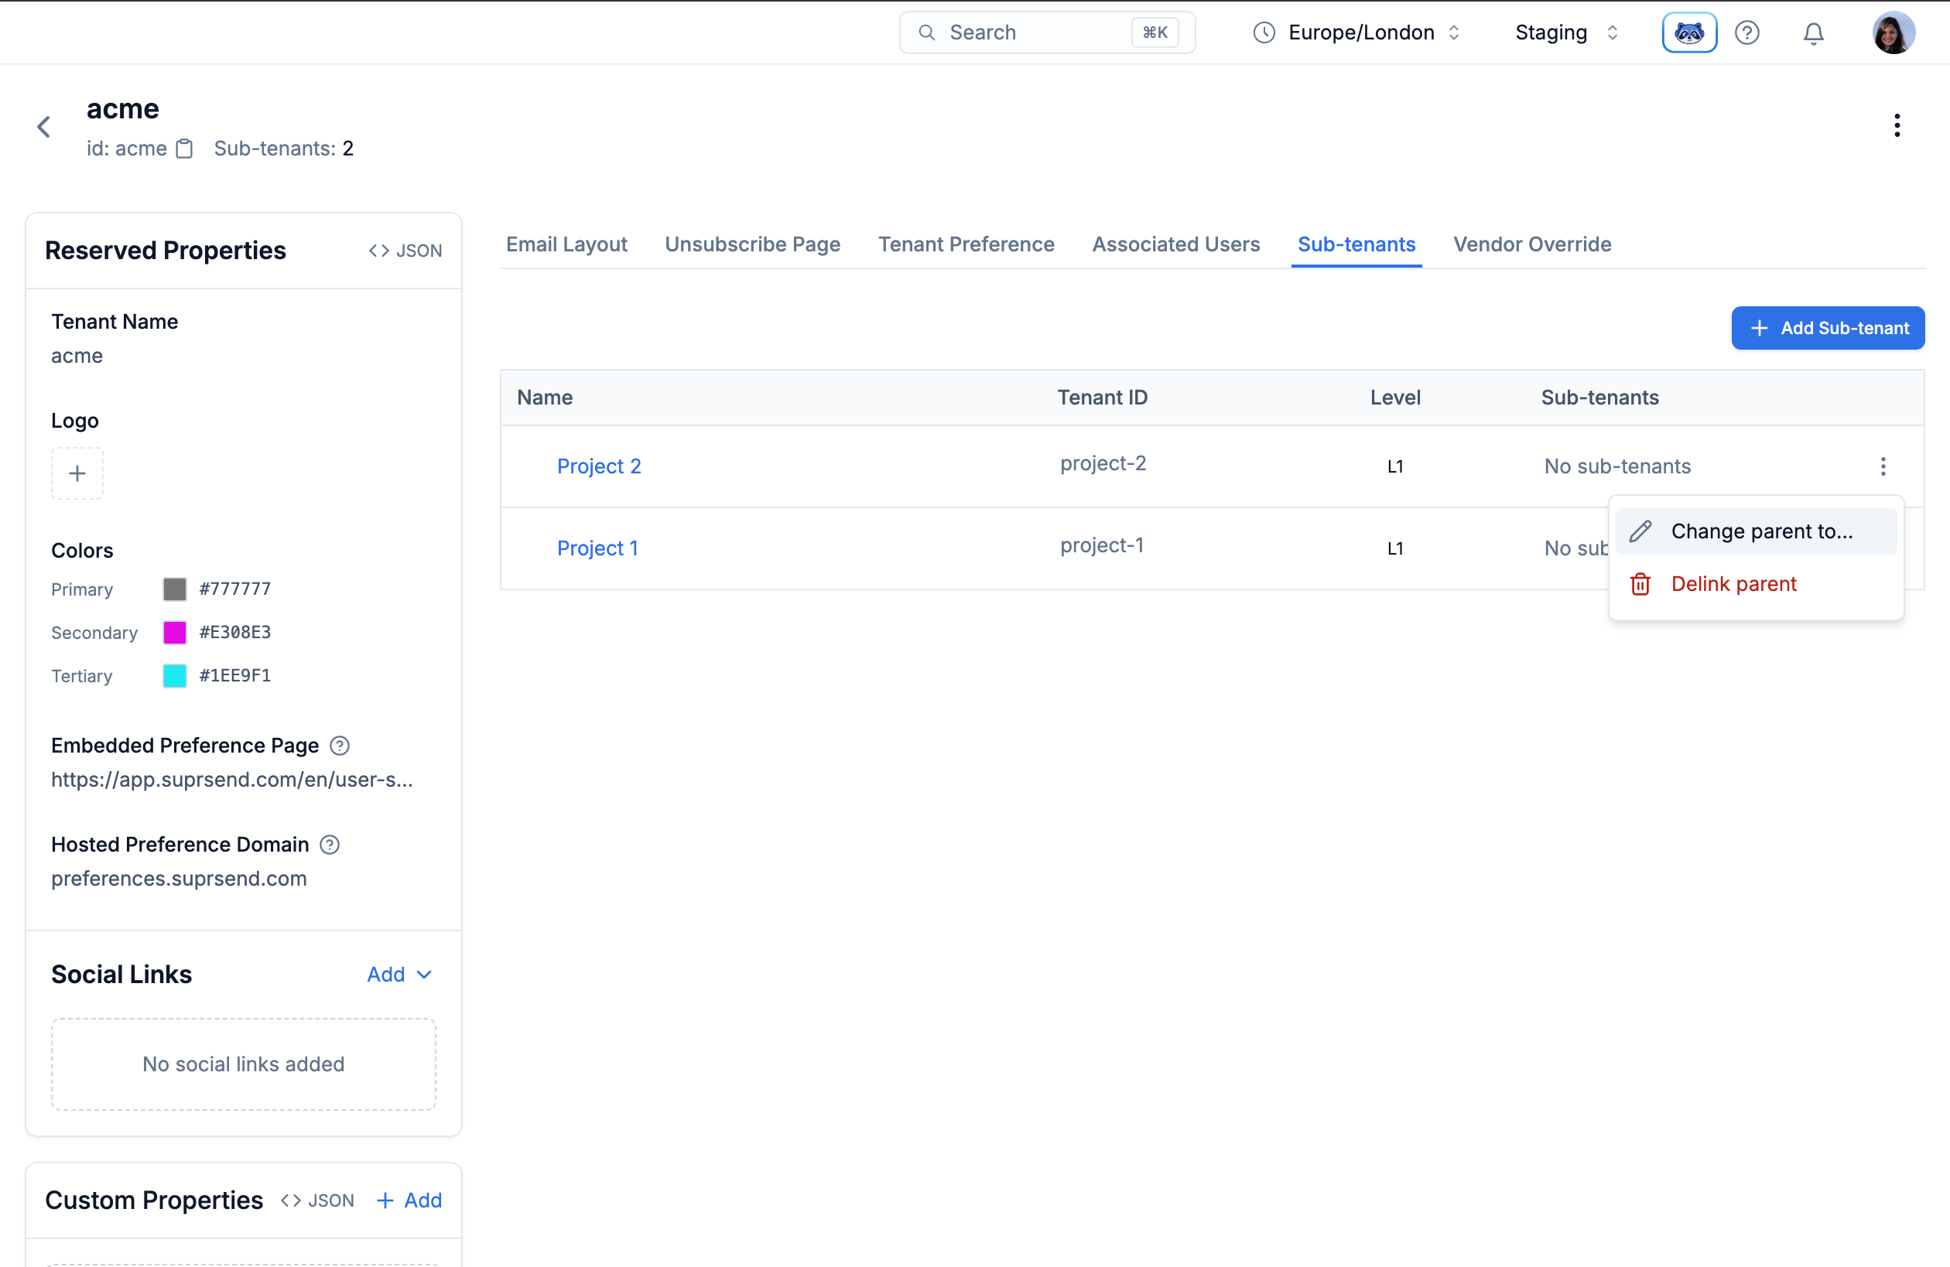Click the Tertiary color swatch #1EE9F1
1950x1267 pixels.
pos(175,676)
